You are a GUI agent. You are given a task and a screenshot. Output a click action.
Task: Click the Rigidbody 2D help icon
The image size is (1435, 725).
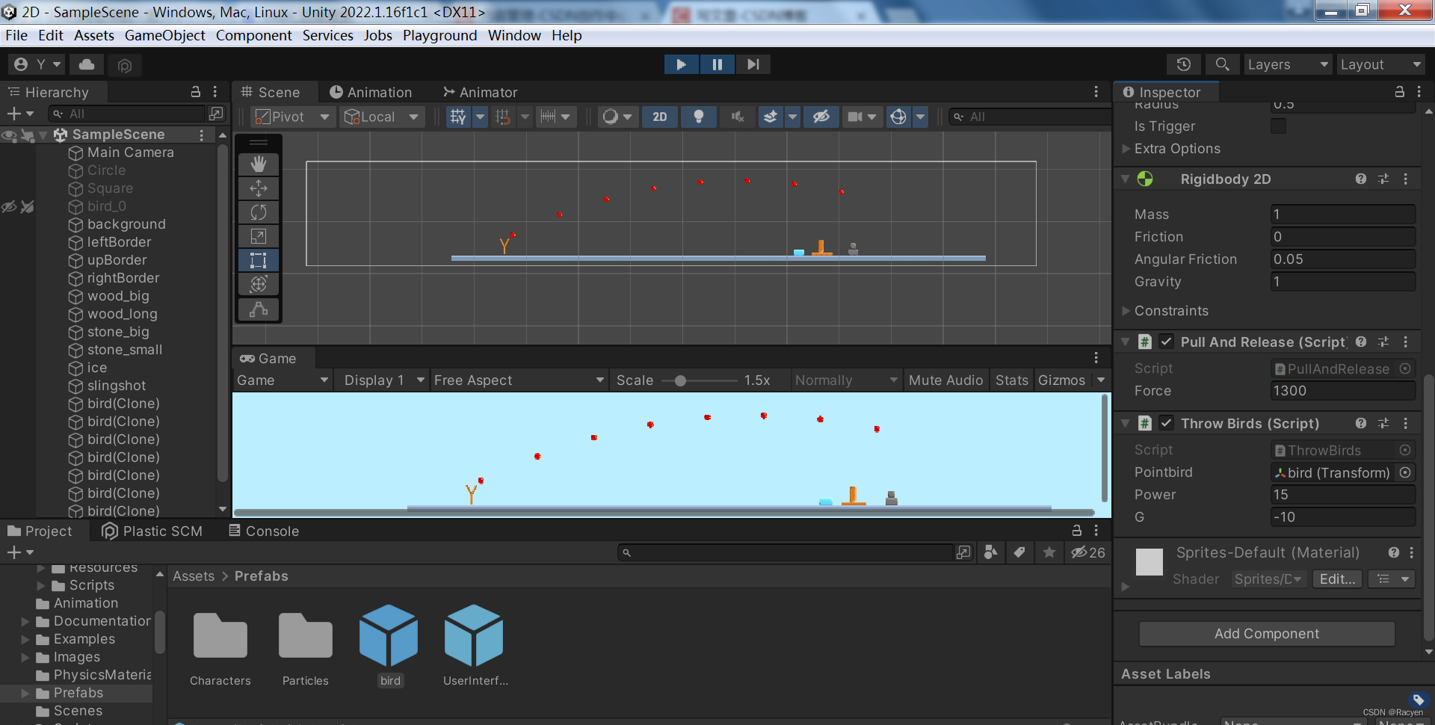(1361, 179)
